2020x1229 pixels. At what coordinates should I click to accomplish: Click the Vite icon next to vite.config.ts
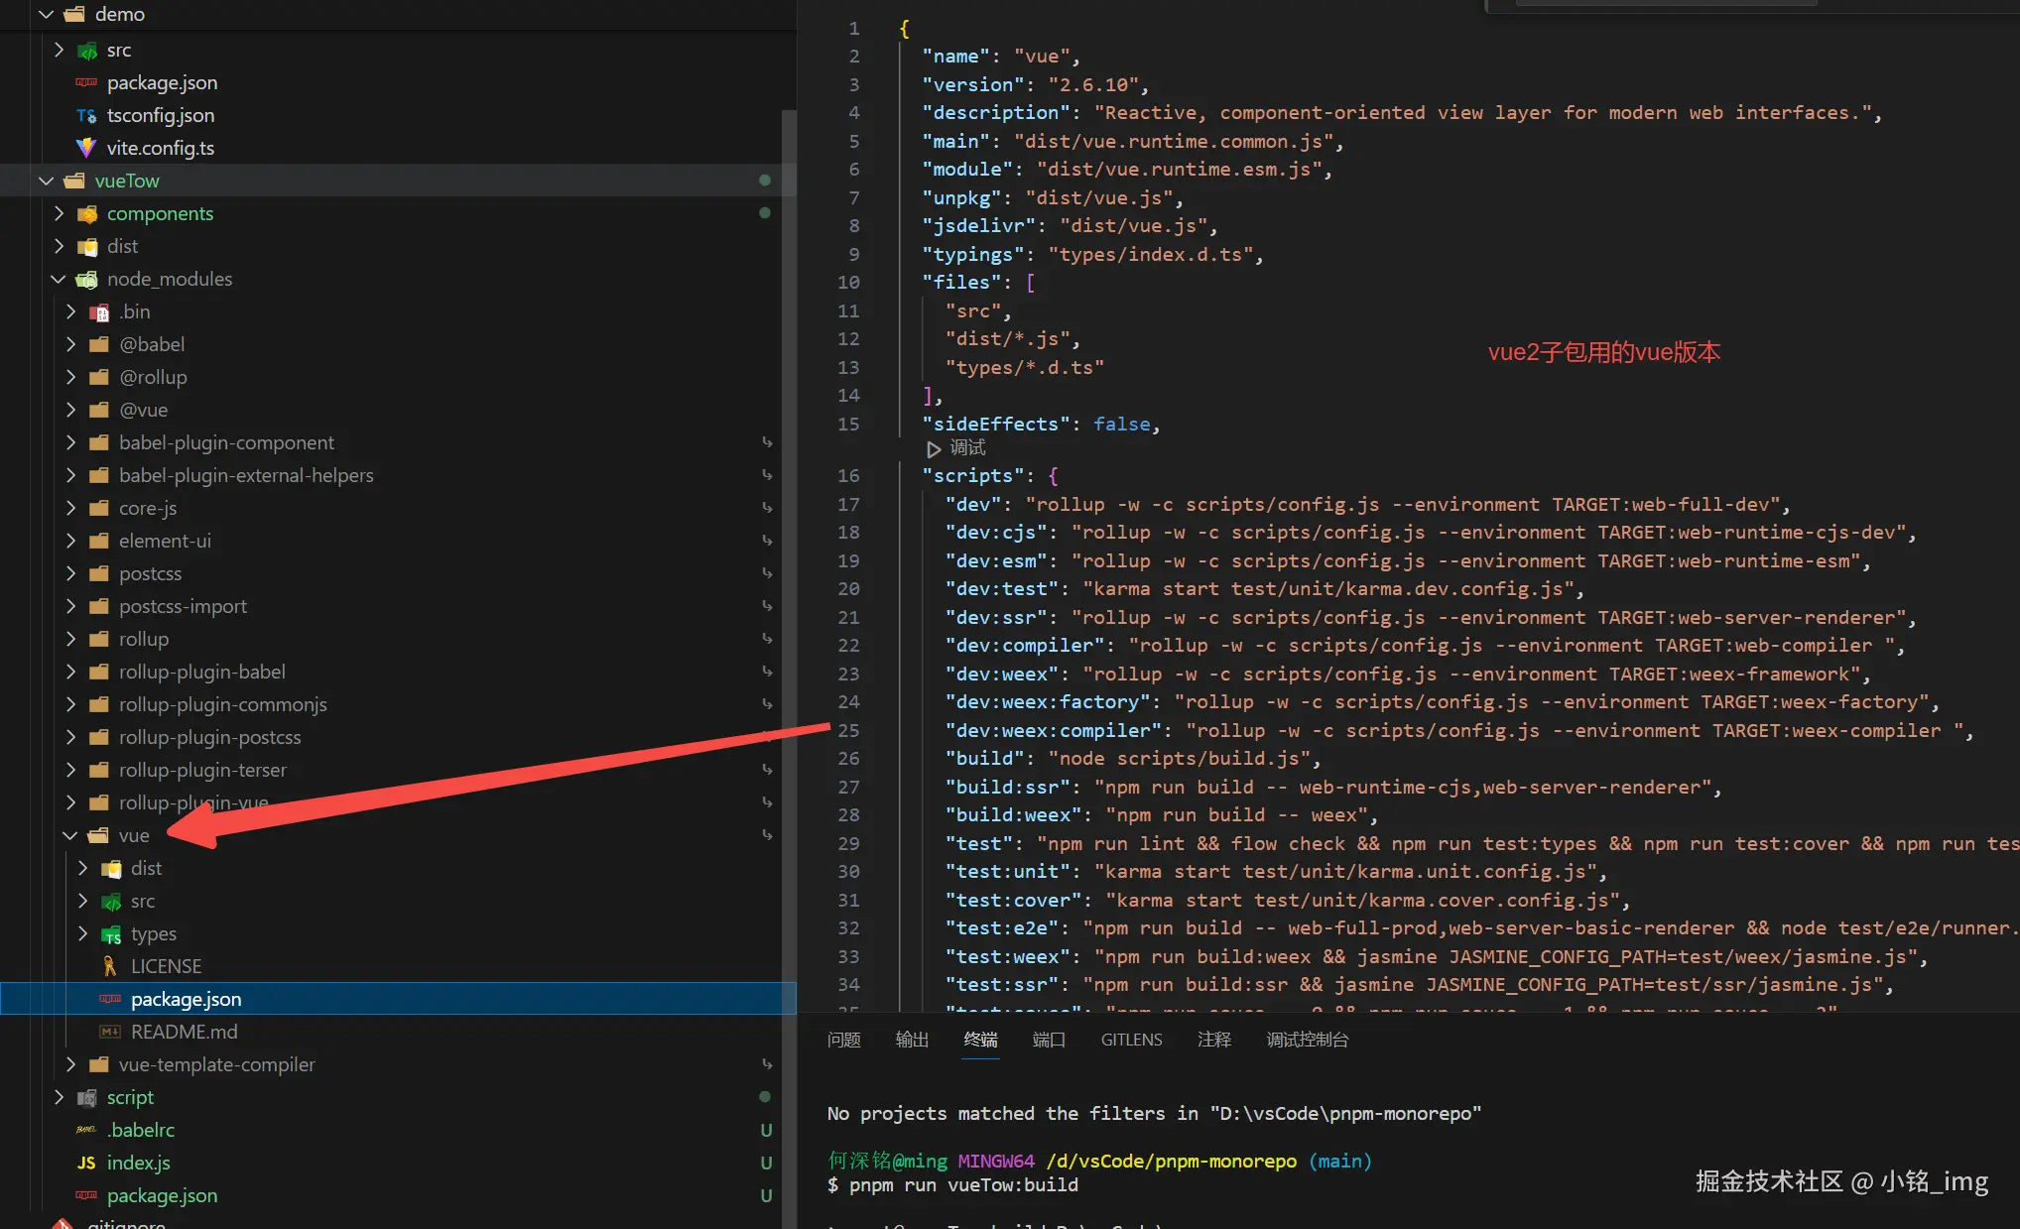click(86, 148)
